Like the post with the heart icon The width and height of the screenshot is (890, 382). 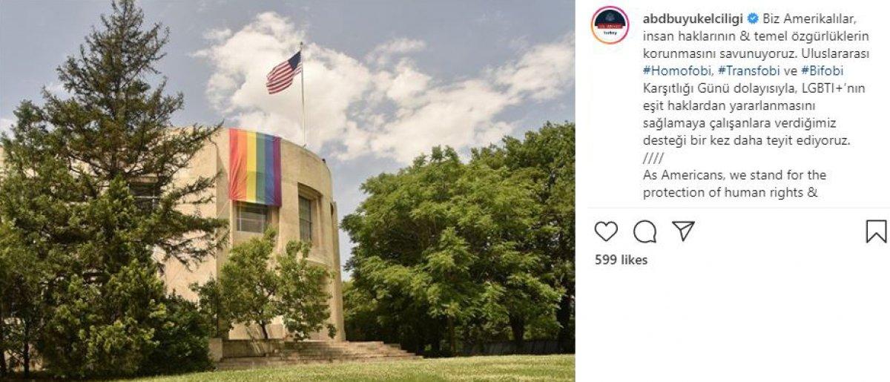[x=606, y=231]
